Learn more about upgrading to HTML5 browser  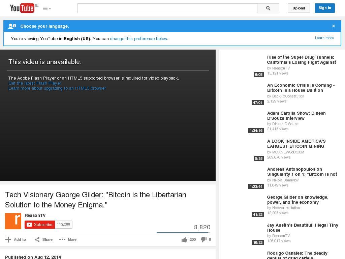click(x=57, y=88)
